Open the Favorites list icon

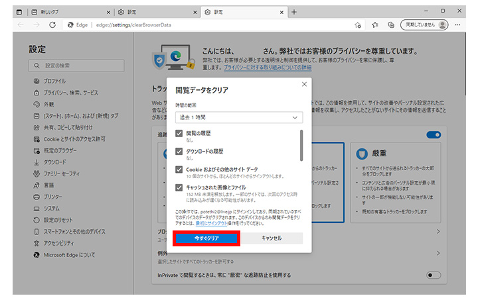click(x=375, y=25)
